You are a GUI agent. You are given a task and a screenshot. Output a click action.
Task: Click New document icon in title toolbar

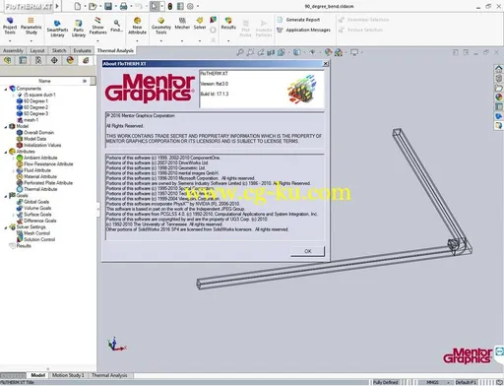[78, 6]
